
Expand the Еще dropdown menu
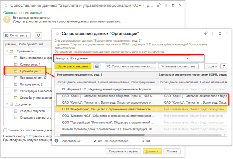211,66
